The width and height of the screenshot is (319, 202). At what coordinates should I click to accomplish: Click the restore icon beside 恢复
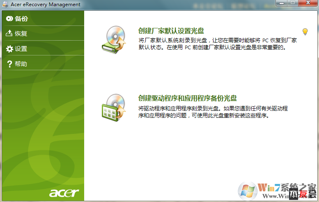point(9,33)
